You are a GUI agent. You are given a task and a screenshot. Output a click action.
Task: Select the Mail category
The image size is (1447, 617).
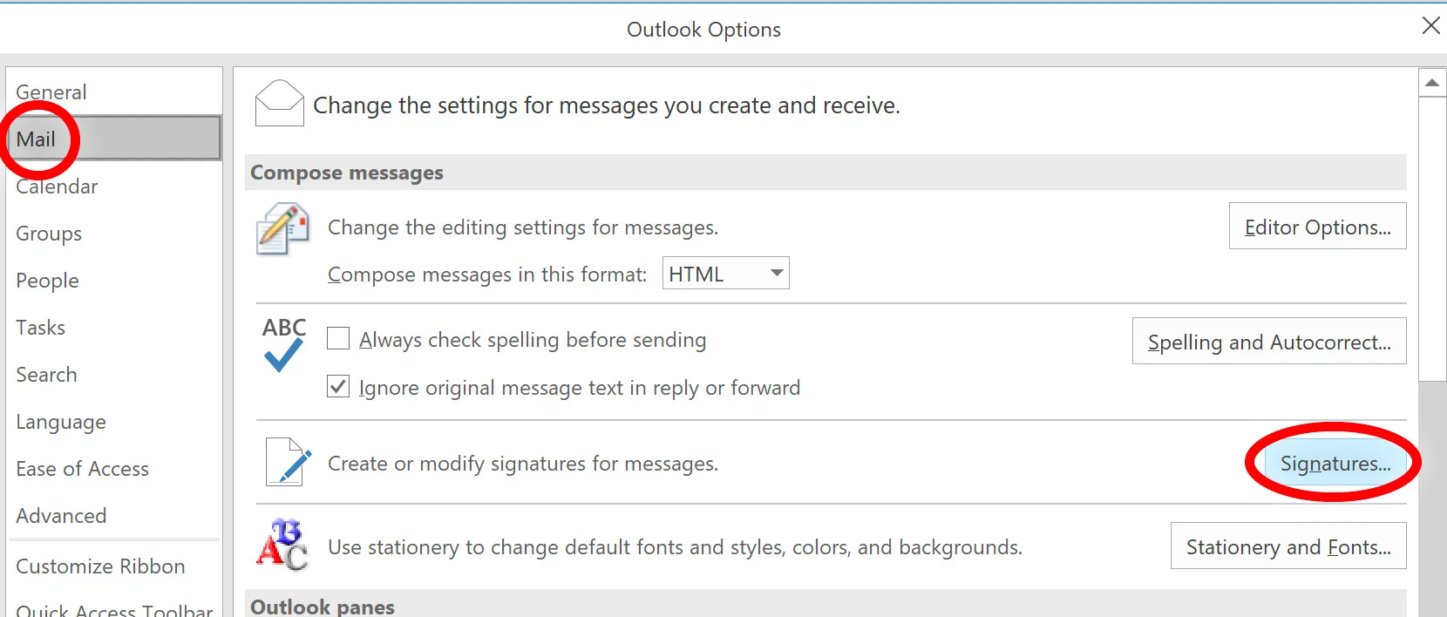(114, 139)
